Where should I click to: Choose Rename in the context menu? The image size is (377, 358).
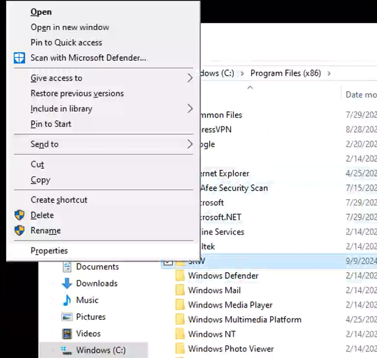click(45, 231)
